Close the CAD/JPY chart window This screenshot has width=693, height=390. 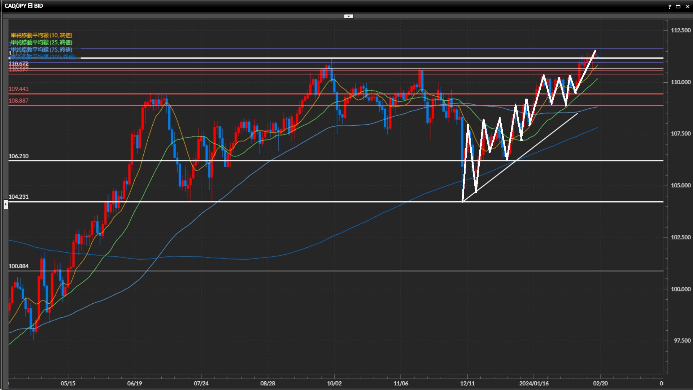[687, 6]
